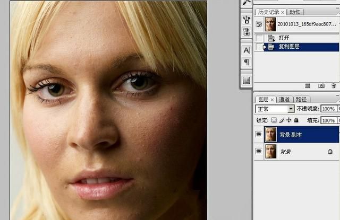Set history brush source for 复制图层 state

pyautogui.click(x=259, y=47)
